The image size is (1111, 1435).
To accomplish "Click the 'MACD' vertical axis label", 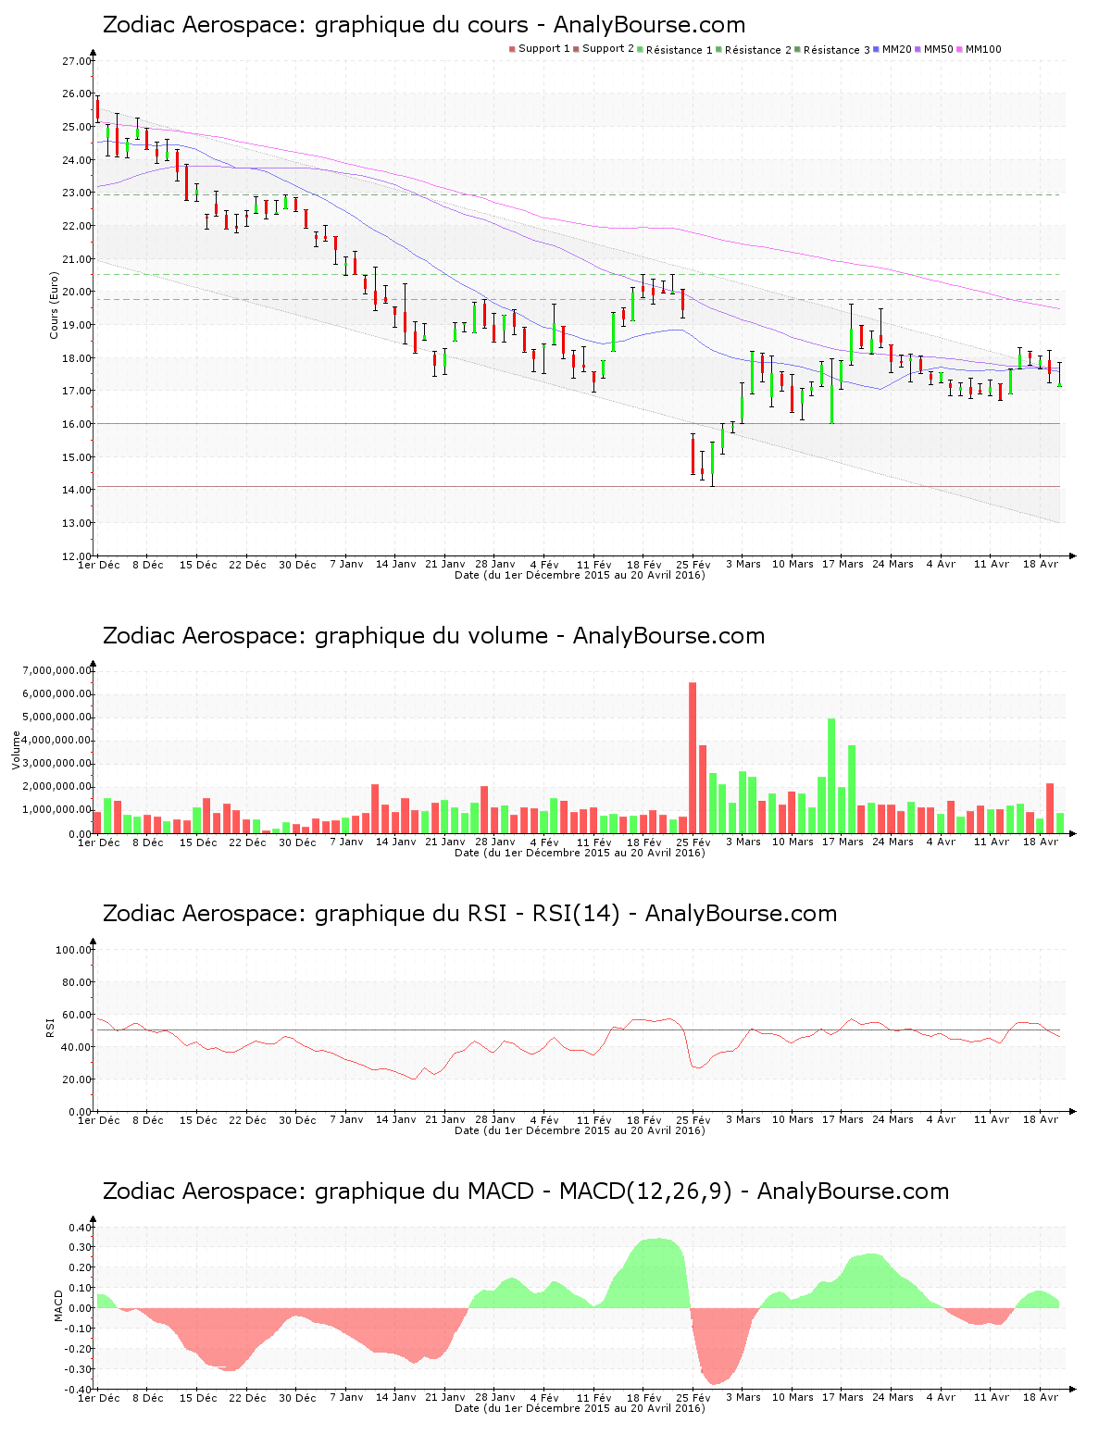I will pos(59,1305).
